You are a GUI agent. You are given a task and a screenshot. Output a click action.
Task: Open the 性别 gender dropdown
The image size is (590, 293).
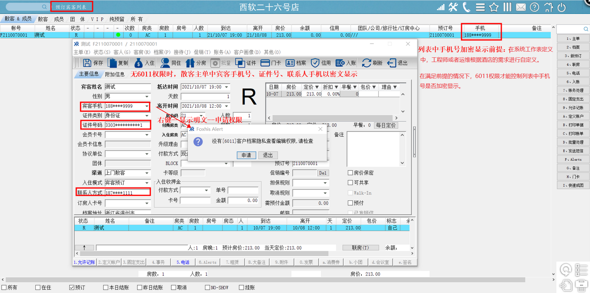coord(147,97)
